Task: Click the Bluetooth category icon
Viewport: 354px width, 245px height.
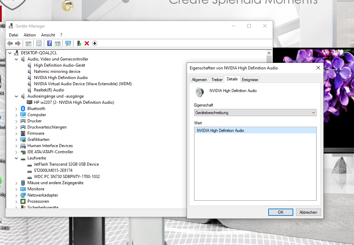Action: 23,109
